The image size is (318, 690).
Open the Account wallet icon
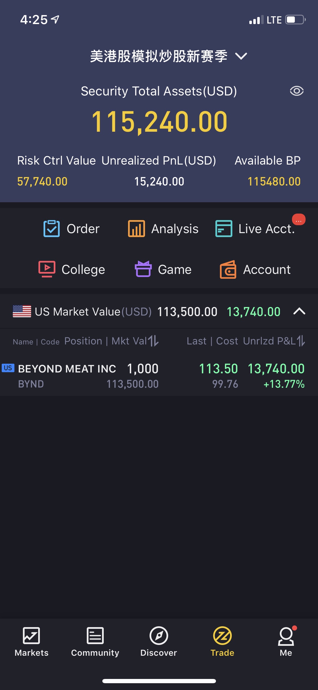228,269
